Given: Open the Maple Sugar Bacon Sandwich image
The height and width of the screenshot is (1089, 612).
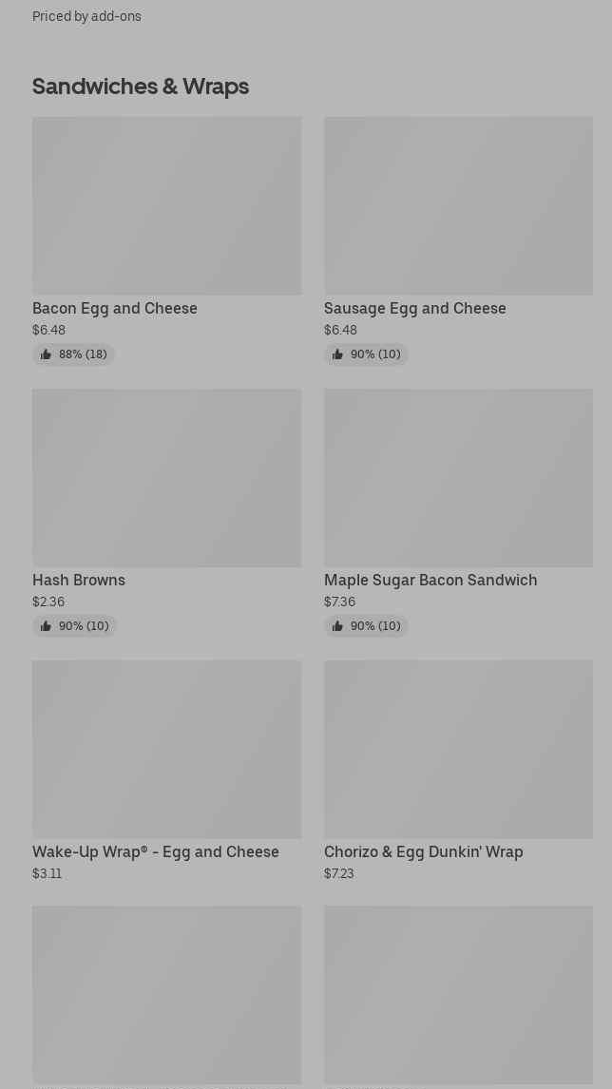Looking at the screenshot, I should (x=458, y=477).
